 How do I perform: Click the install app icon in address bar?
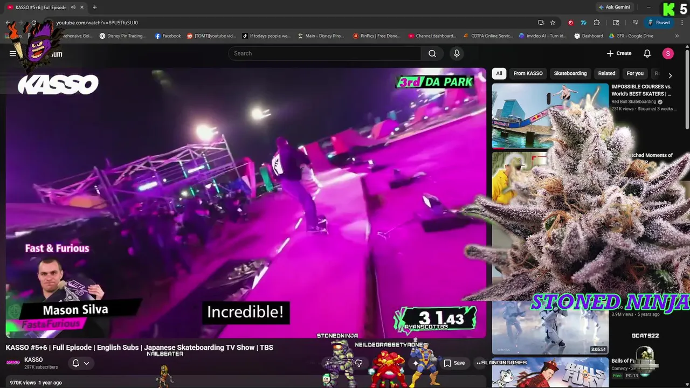tap(541, 23)
